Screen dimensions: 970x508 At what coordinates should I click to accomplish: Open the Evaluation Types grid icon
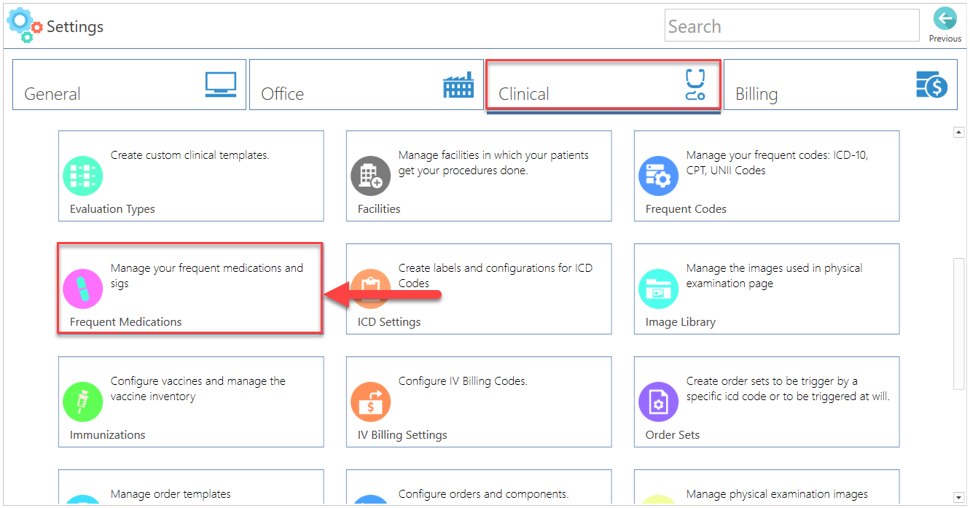(x=82, y=176)
